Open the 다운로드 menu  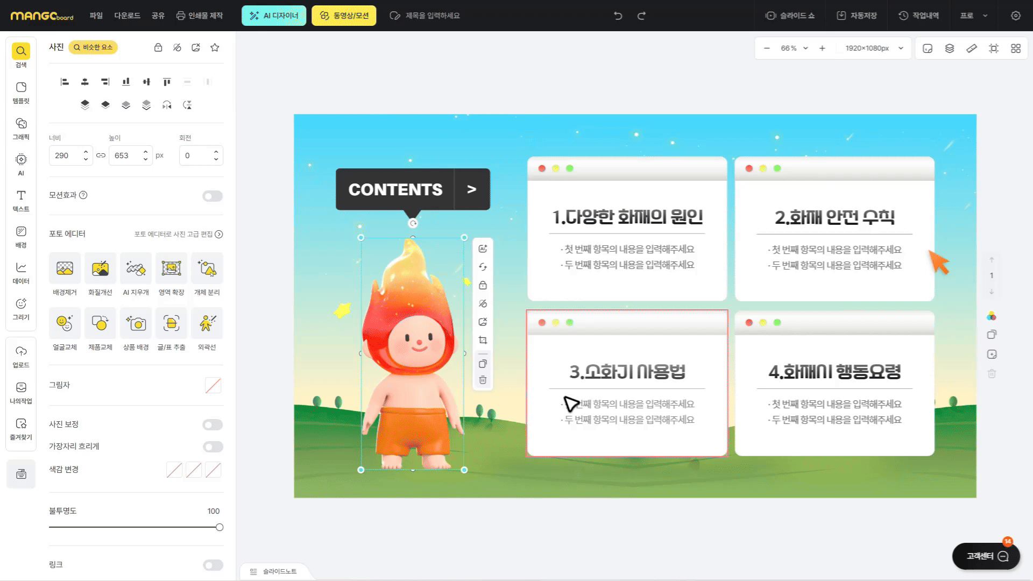127,16
